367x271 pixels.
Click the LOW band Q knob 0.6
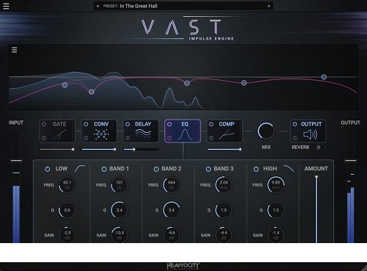[x=67, y=210]
